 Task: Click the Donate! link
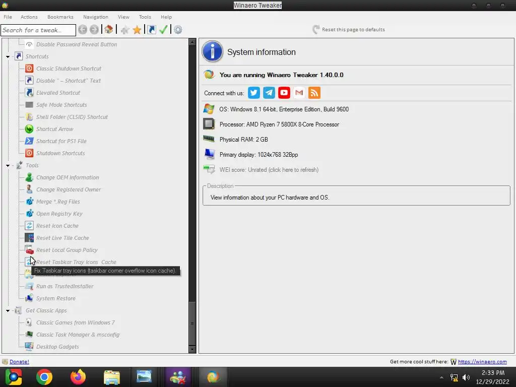19,362
